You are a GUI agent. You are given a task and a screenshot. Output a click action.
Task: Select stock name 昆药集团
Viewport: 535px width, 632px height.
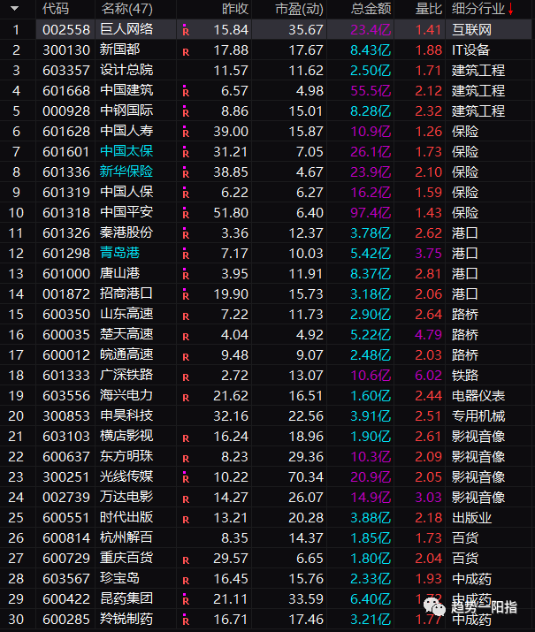coord(126,598)
